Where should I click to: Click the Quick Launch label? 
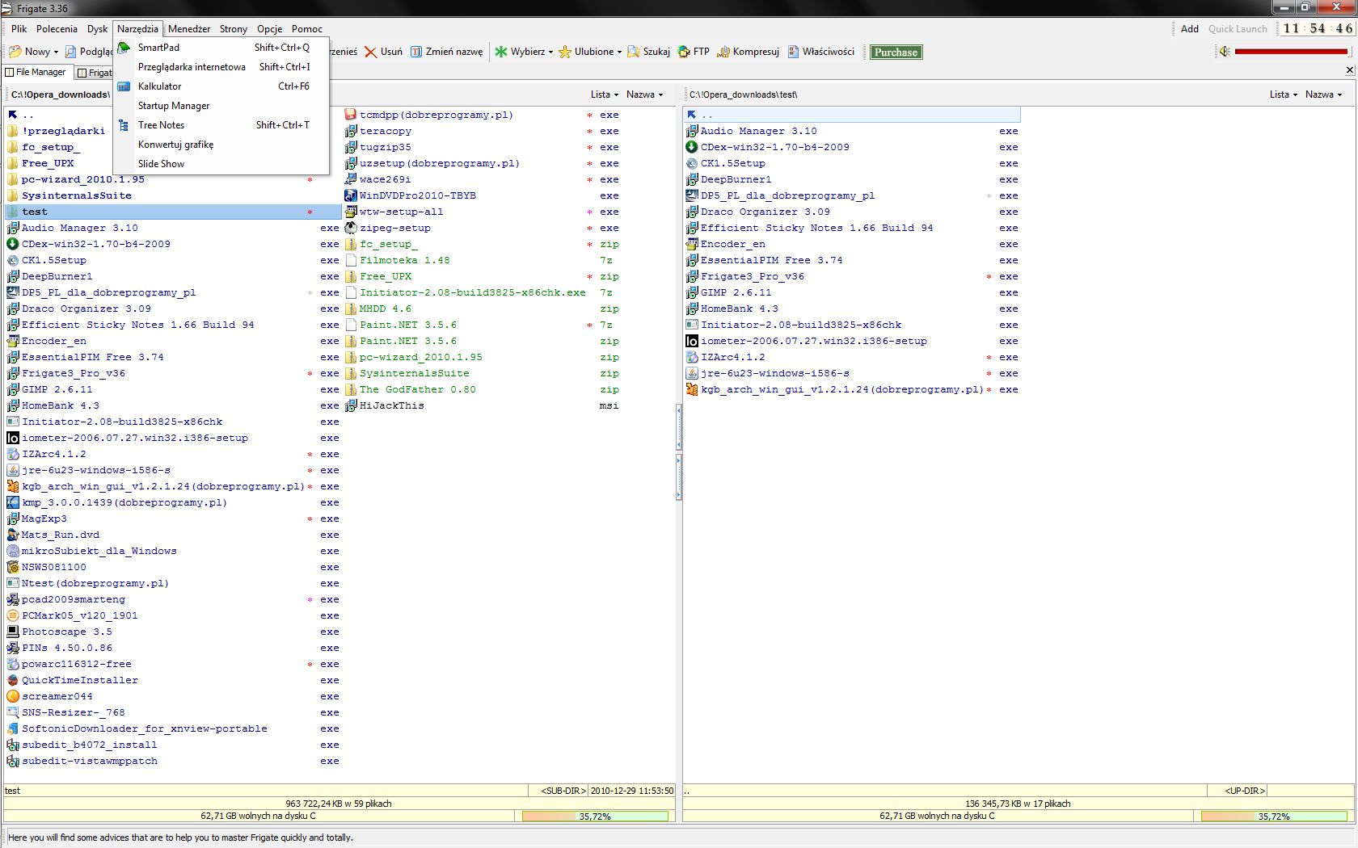pyautogui.click(x=1238, y=28)
